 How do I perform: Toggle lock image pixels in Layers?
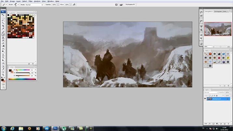(212, 96)
